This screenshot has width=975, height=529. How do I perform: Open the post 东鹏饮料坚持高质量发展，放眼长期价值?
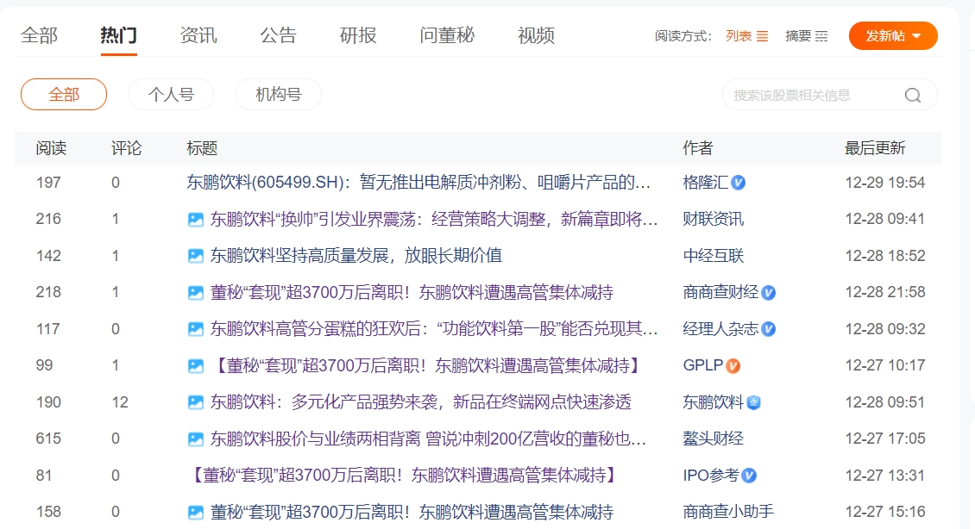pos(356,256)
